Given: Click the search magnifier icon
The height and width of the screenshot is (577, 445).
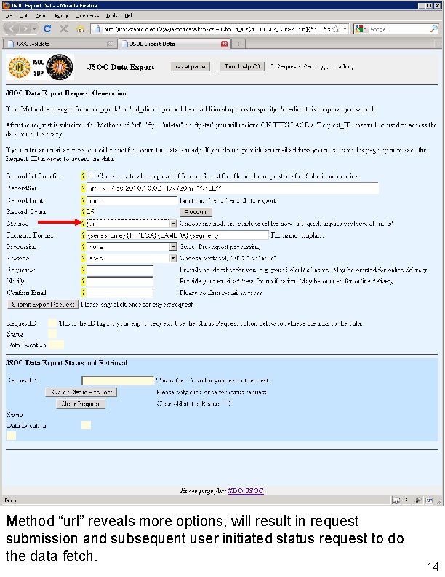Looking at the screenshot, I should tap(433, 28).
